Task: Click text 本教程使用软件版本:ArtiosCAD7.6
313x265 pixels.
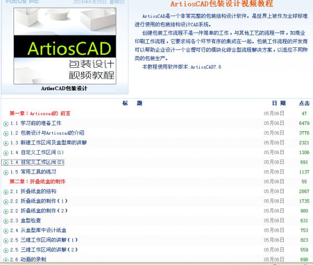Action: tap(182, 67)
